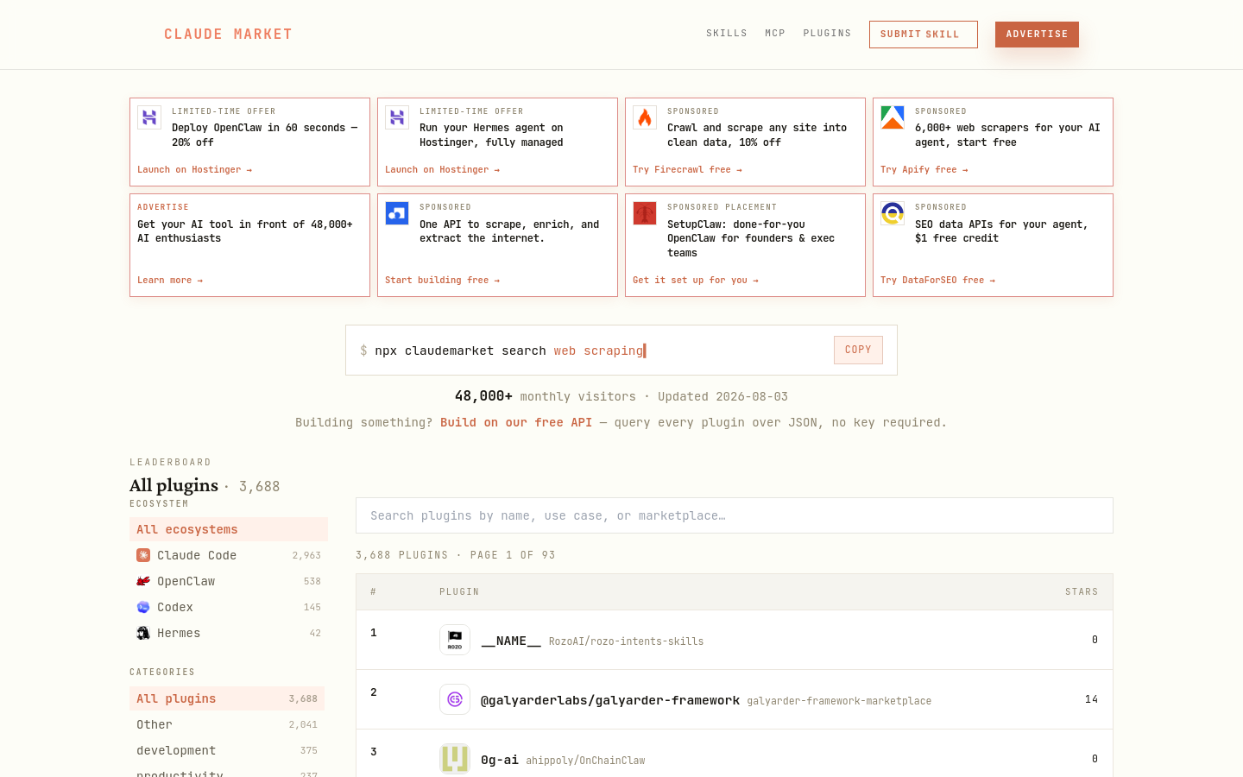Click the Advertise button in header
The height and width of the screenshot is (777, 1243).
[1037, 35]
